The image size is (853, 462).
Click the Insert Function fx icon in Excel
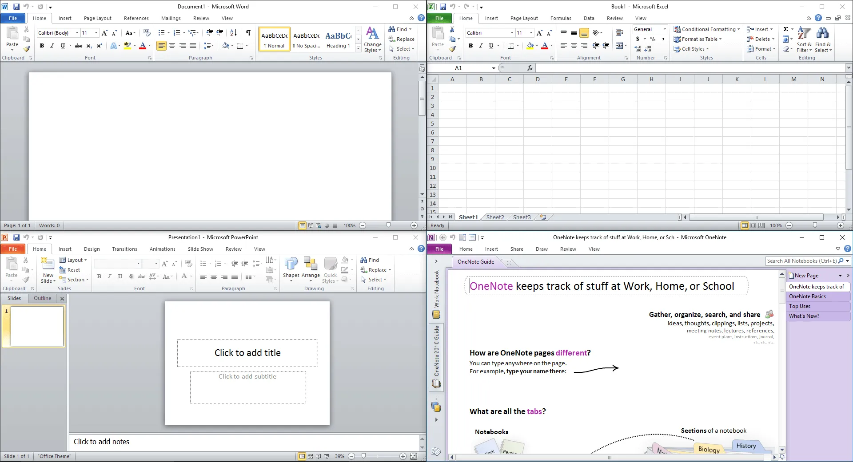[x=530, y=68]
